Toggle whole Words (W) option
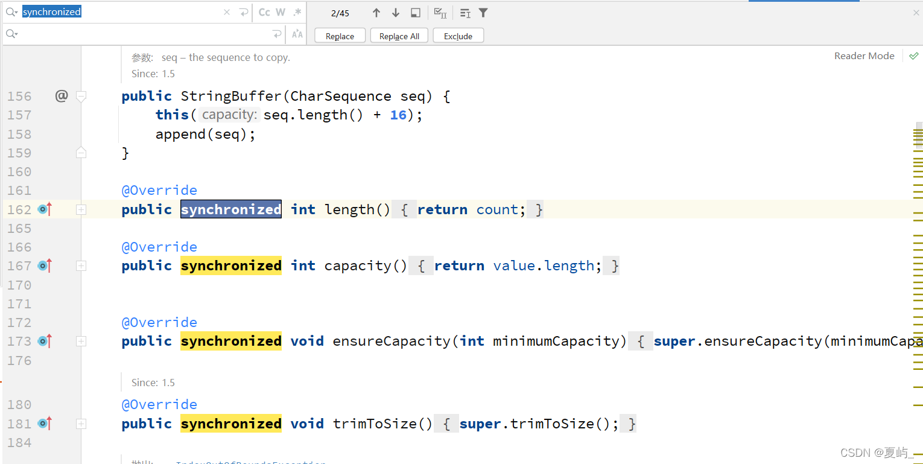923x464 pixels. click(281, 12)
